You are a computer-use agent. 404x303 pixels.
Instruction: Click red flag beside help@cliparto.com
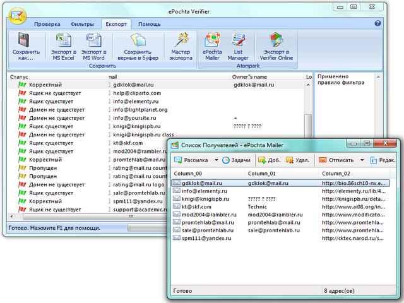click(x=23, y=93)
